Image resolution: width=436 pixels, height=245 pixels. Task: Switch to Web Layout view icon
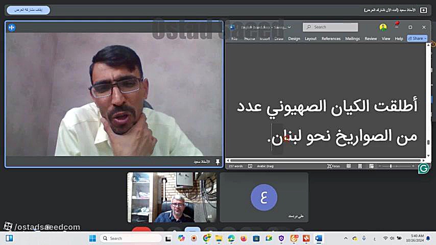coord(372,166)
